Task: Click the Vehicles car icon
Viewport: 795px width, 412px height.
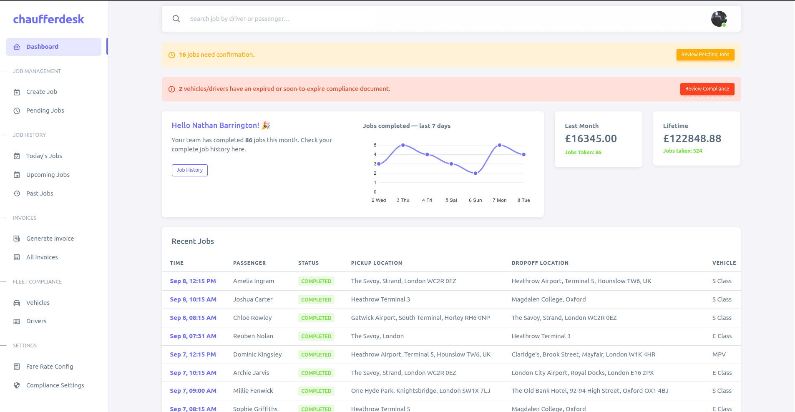Action: [17, 303]
